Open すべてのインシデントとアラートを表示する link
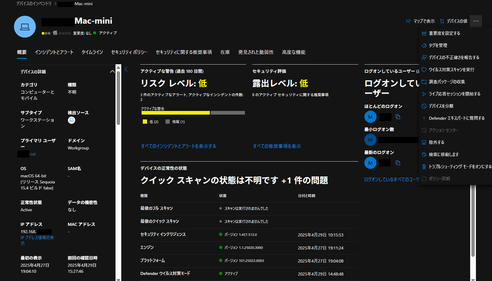The width and height of the screenshot is (492, 281). click(179, 146)
